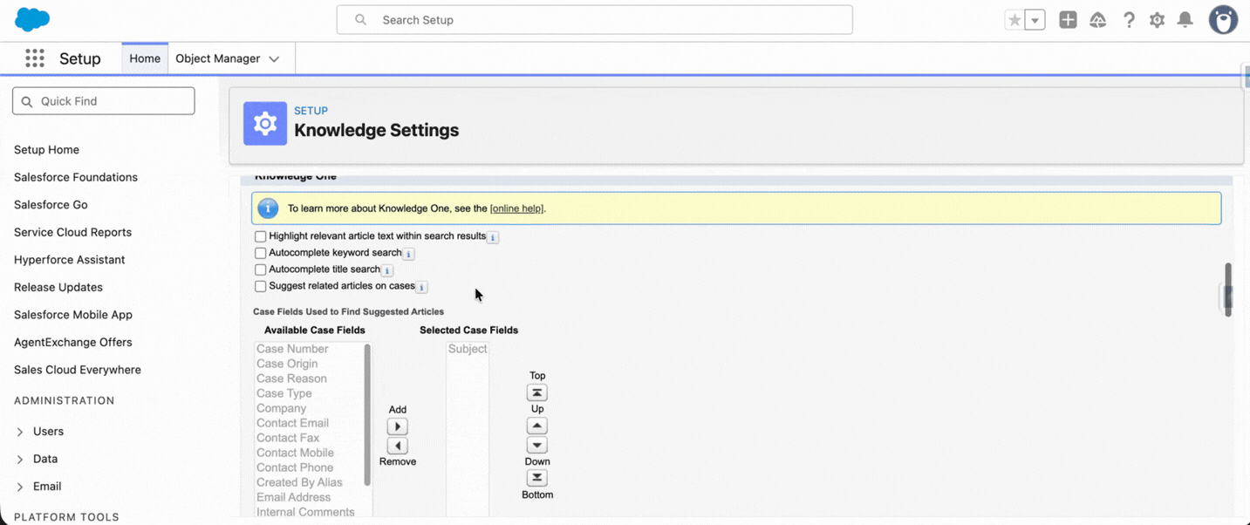Click the Available Case Fields list scrollbar
The image size is (1250, 525).
[x=367, y=414]
